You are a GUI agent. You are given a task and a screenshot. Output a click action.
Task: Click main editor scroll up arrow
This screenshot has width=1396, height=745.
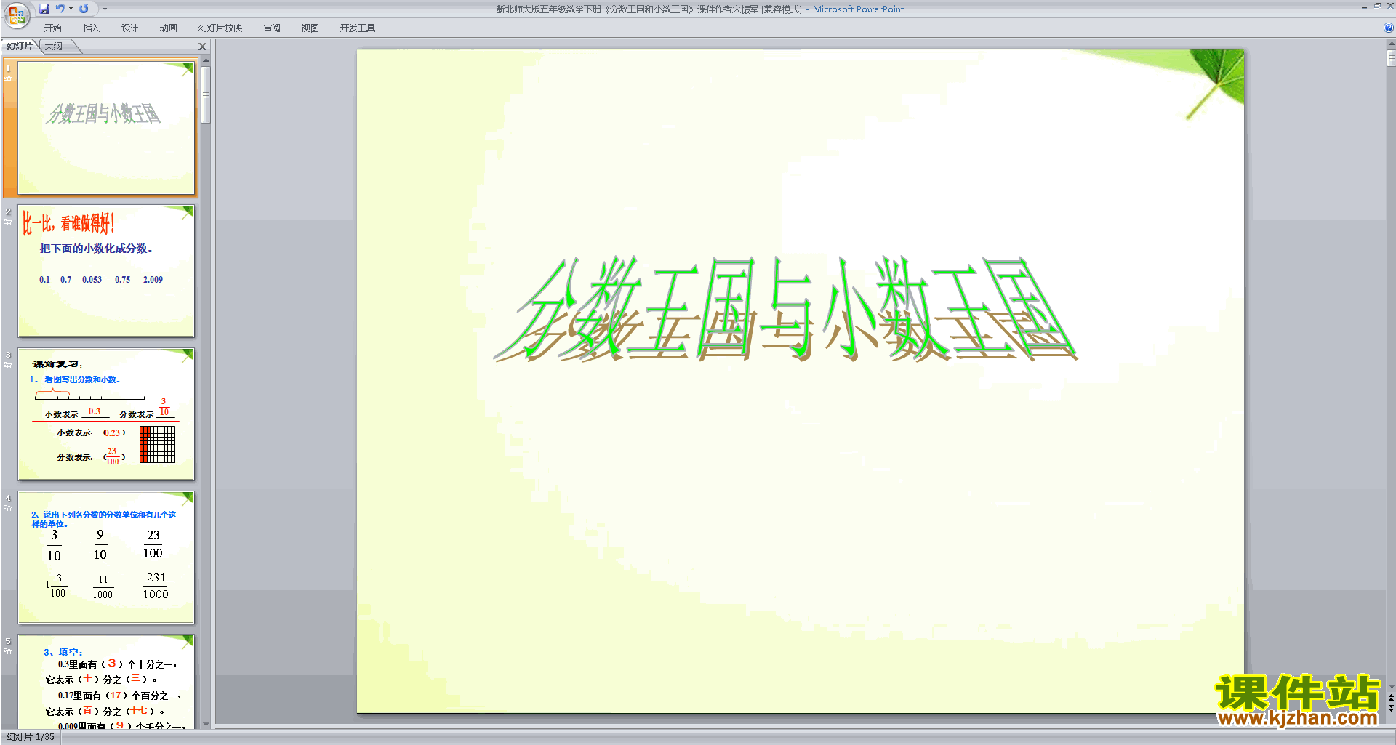(1391, 44)
